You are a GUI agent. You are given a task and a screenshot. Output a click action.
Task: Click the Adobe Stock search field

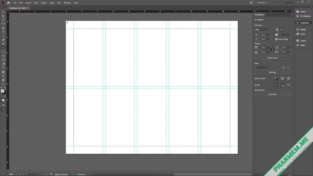click(x=283, y=2)
